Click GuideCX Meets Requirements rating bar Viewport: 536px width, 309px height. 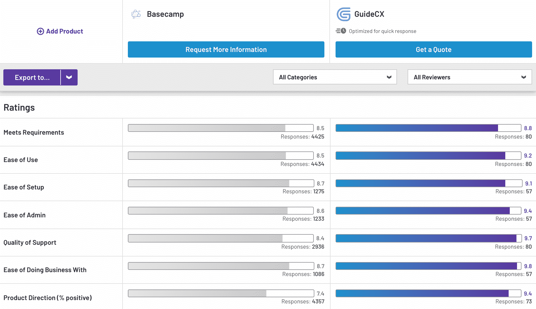(428, 128)
